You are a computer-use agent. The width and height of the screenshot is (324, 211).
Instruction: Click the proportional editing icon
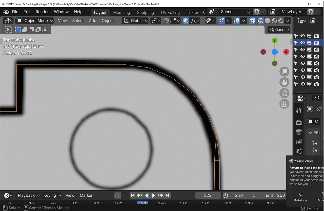(186, 21)
